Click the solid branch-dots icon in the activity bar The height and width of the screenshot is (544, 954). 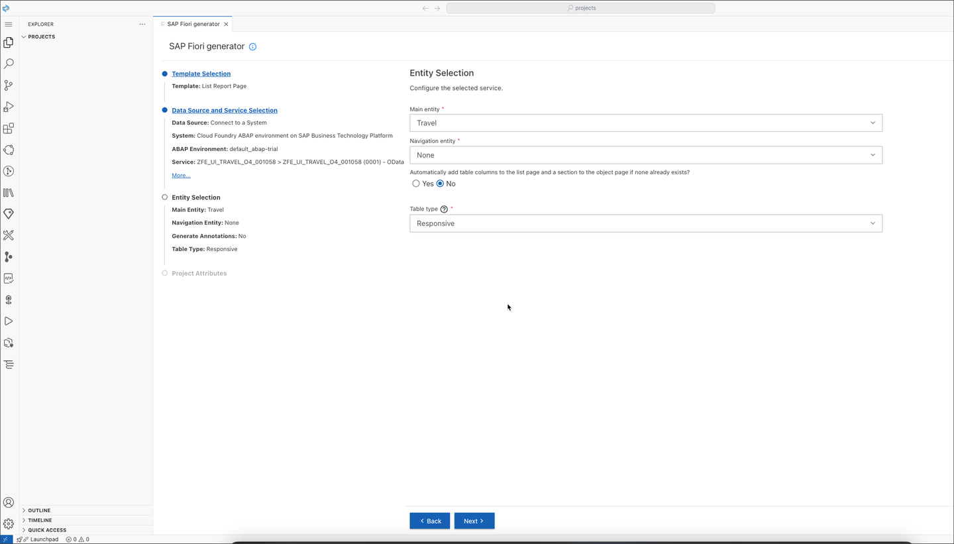coord(9,257)
